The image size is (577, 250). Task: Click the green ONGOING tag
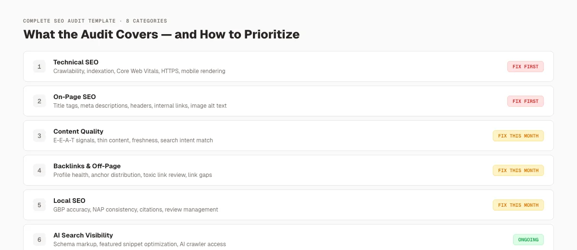pyautogui.click(x=528, y=239)
